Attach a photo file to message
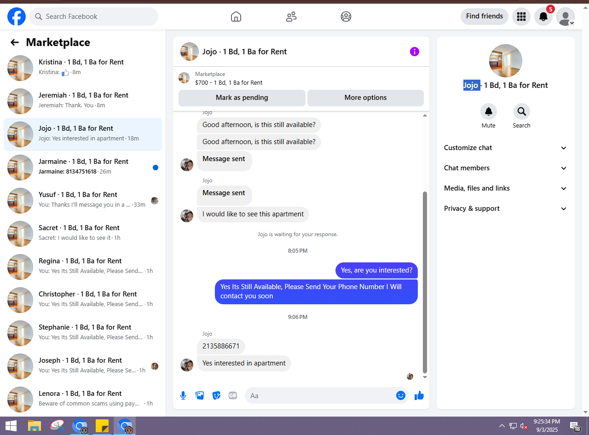Screen dimensions: 589x435 tap(200, 395)
